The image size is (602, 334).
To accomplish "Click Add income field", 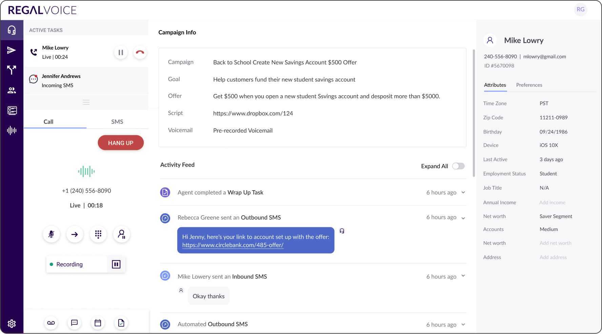I will [x=552, y=202].
